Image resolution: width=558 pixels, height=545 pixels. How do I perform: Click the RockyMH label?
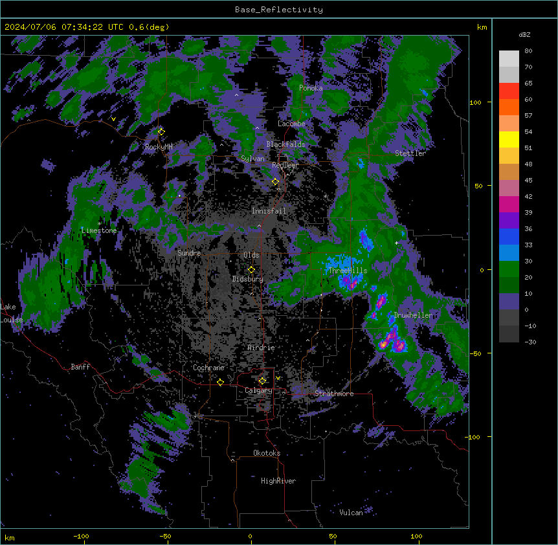pos(159,147)
